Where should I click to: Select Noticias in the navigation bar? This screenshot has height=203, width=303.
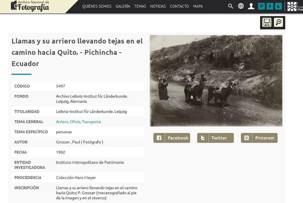coord(158,6)
